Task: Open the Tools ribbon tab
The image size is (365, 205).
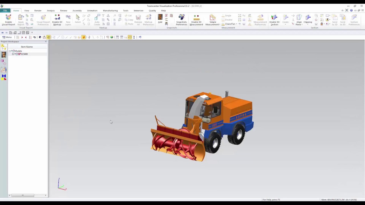Action: [125, 11]
